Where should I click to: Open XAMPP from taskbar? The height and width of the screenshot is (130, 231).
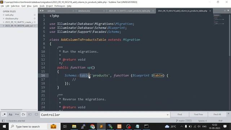click(x=119, y=126)
